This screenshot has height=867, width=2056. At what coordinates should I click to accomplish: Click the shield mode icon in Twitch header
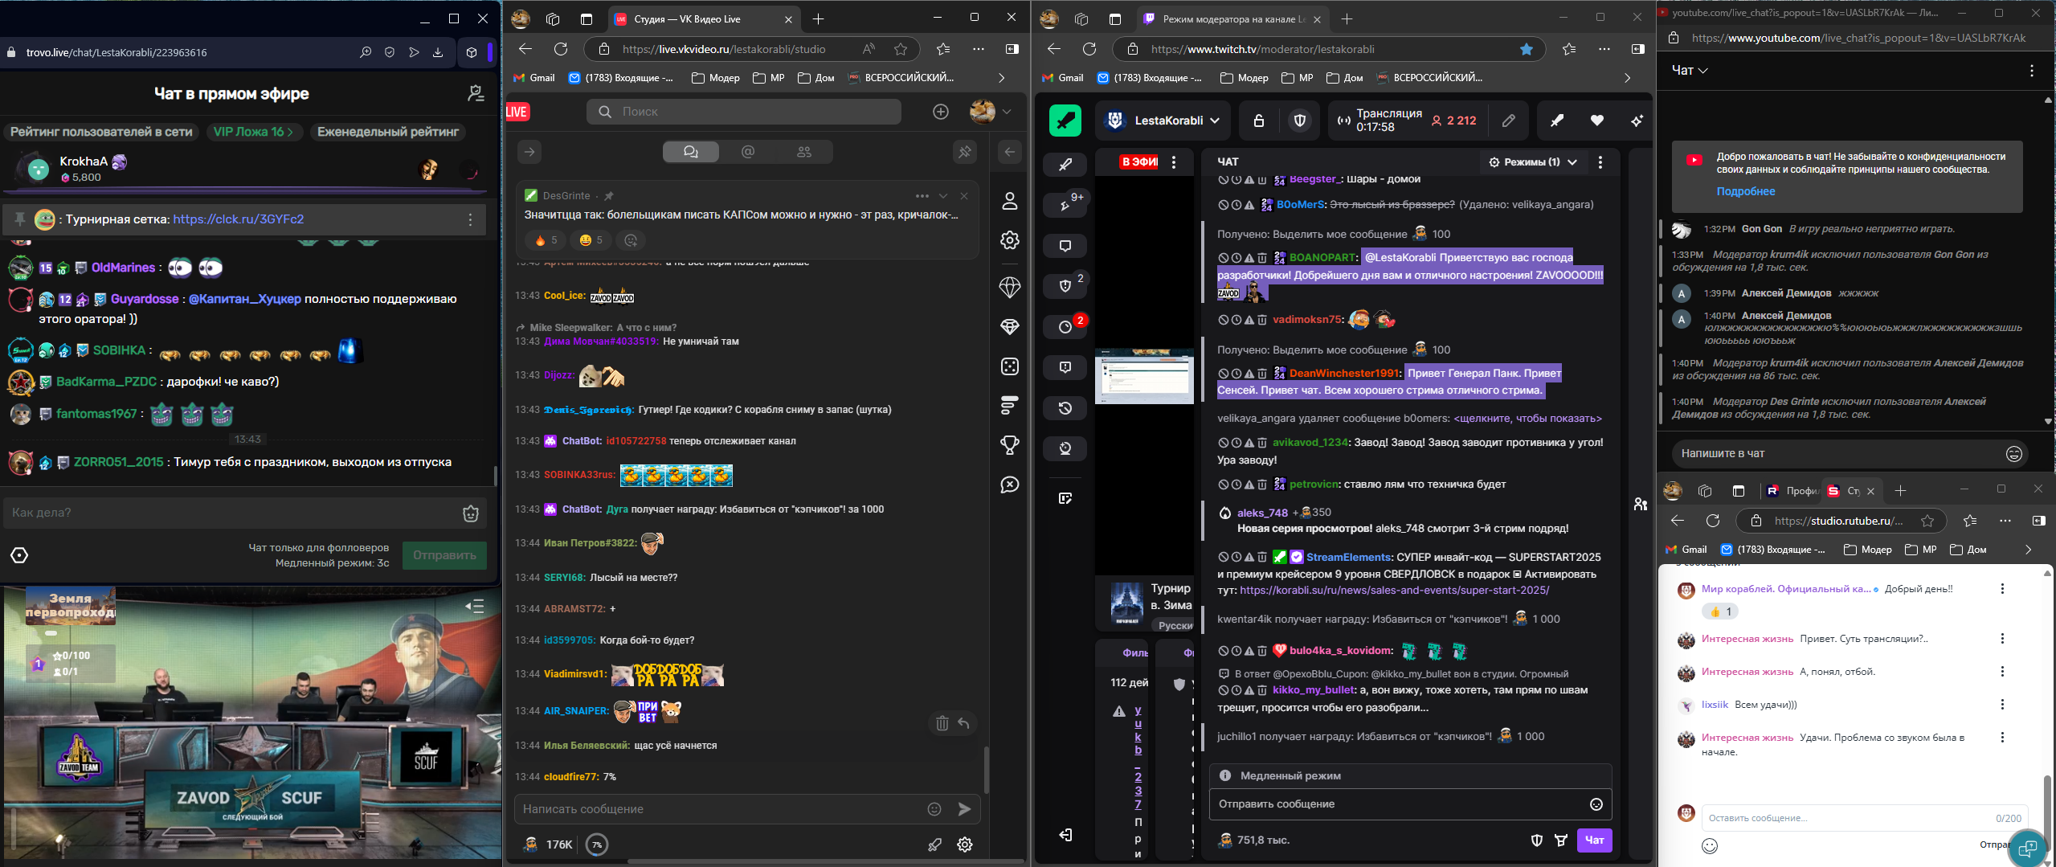click(x=1299, y=121)
